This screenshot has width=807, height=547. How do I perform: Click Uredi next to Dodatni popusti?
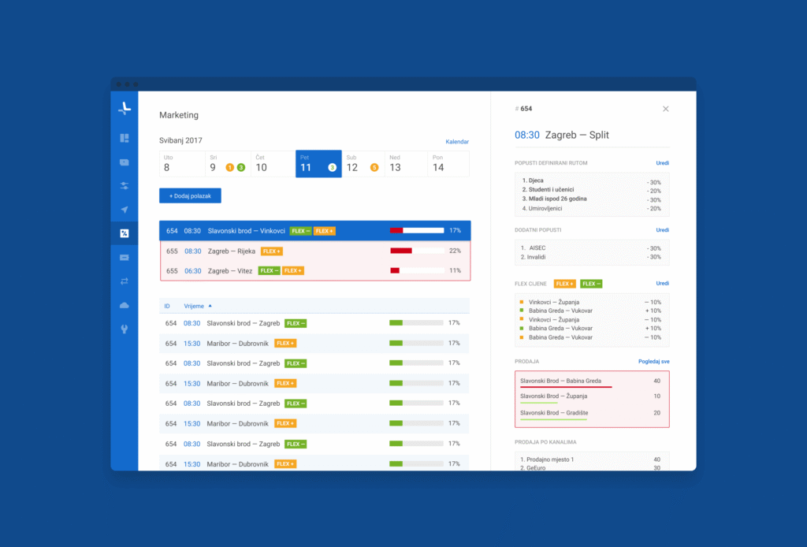point(662,230)
